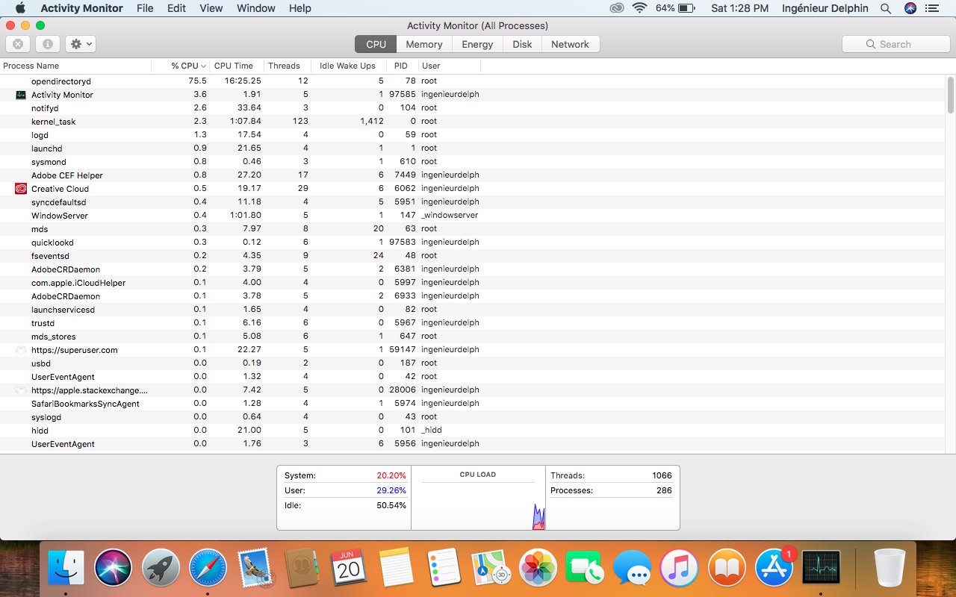Open Reminders from the Dock
Screen dimensions: 956x597
pyautogui.click(x=443, y=569)
